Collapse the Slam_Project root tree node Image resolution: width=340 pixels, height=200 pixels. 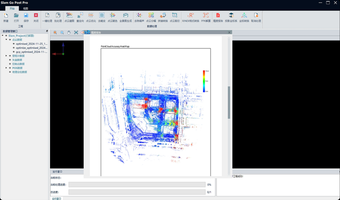pyautogui.click(x=3, y=36)
